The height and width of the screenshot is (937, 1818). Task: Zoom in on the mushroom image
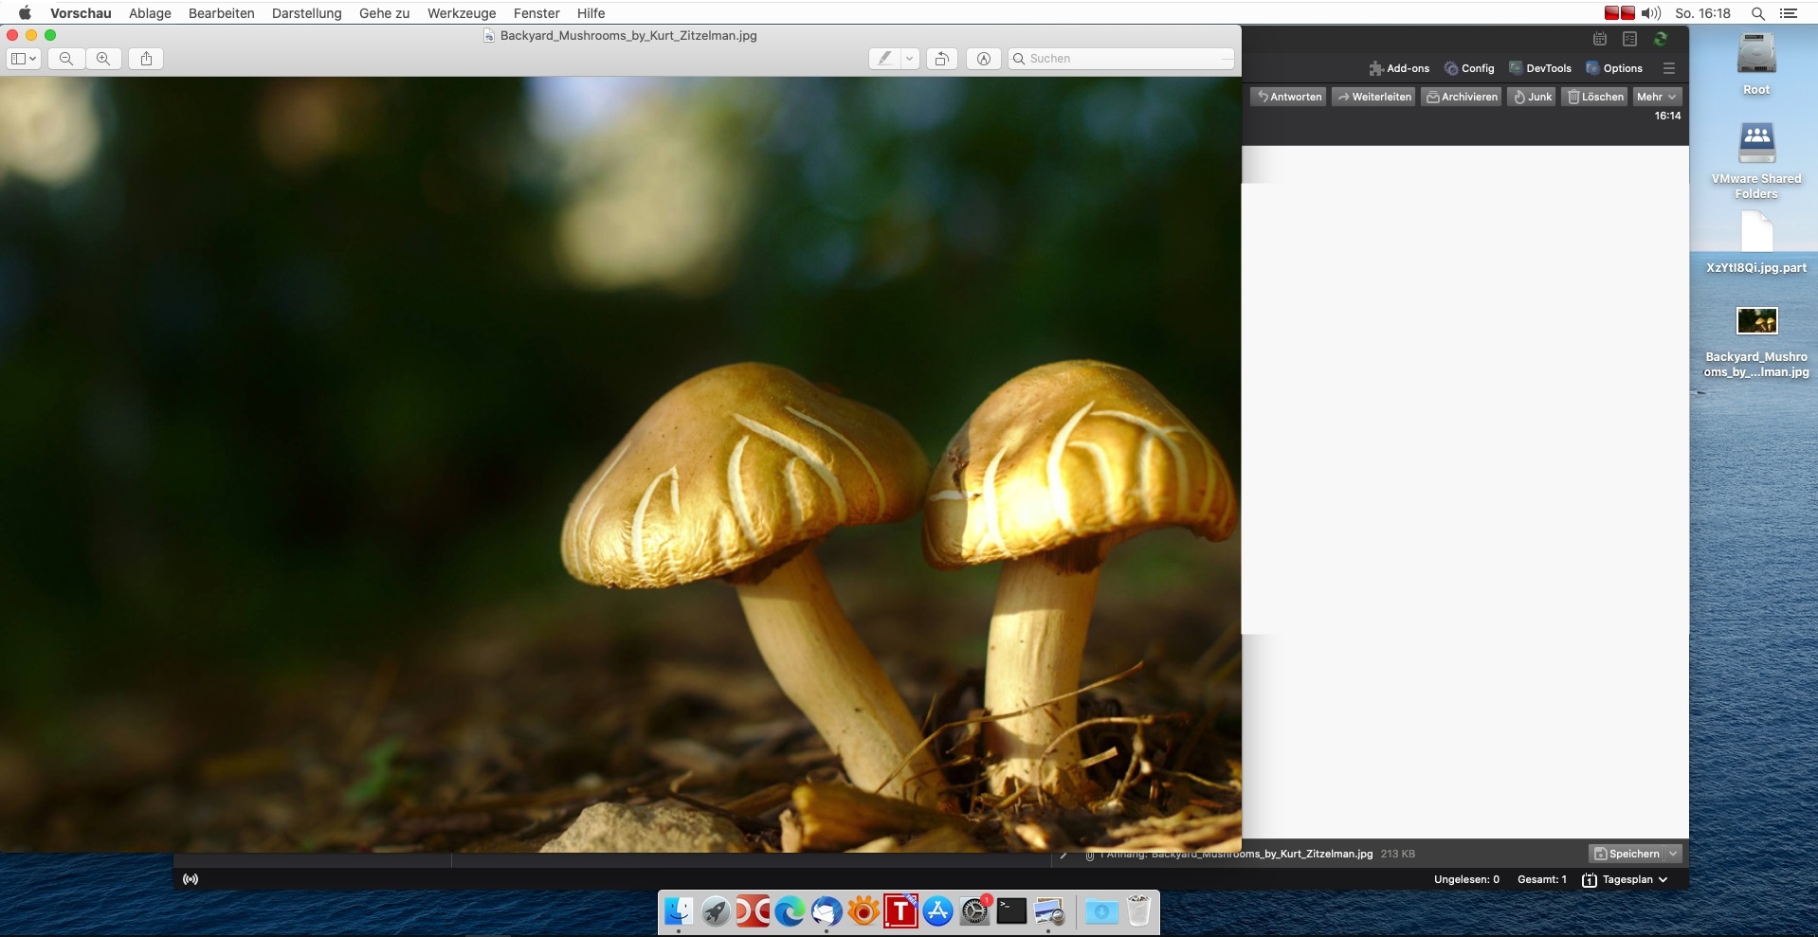coord(103,59)
